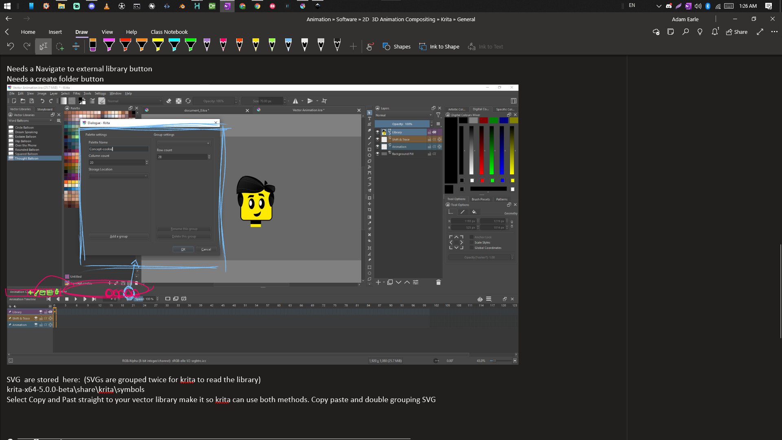
Task: Open the Sticky Notes feed icon
Action: (670, 32)
